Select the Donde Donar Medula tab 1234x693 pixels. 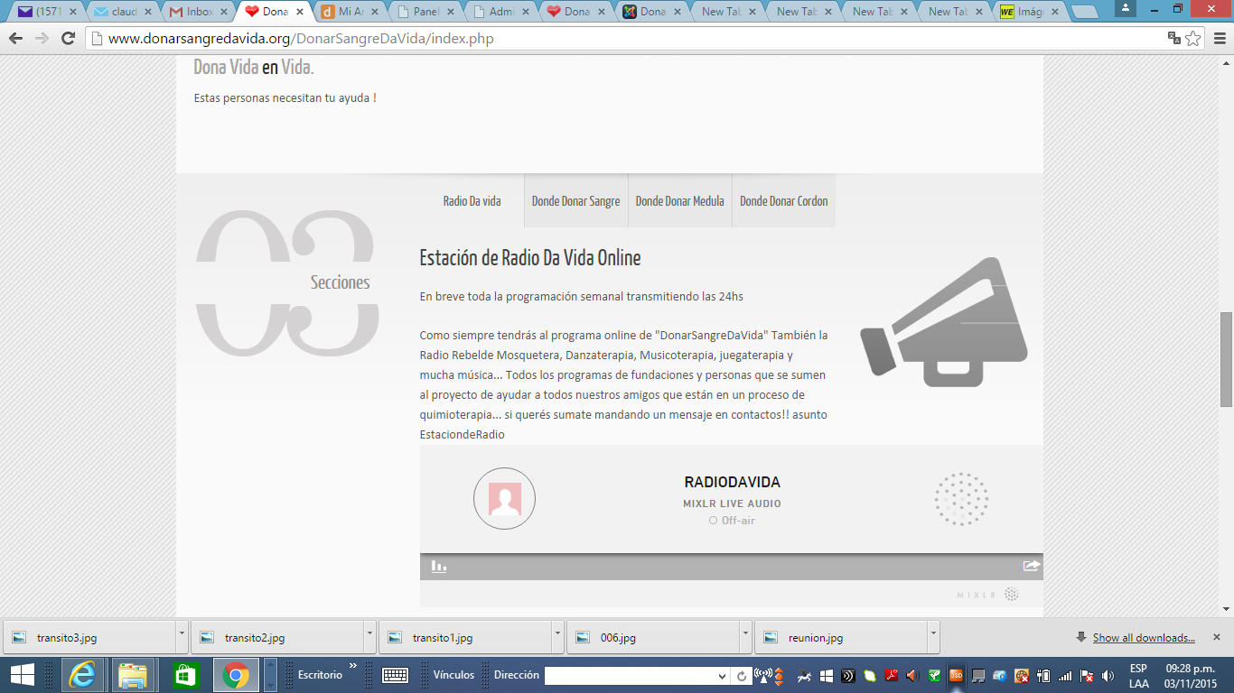pyautogui.click(x=679, y=201)
